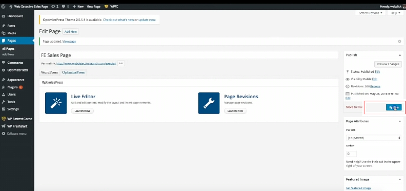406x191 pixels.
Task: Click View Page in admin bar
Action: point(93,6)
